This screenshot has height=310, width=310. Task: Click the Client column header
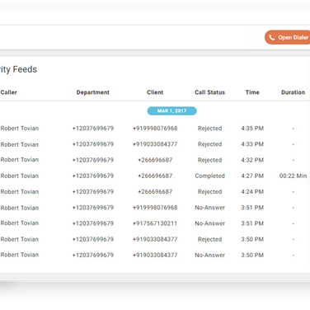pyautogui.click(x=155, y=92)
